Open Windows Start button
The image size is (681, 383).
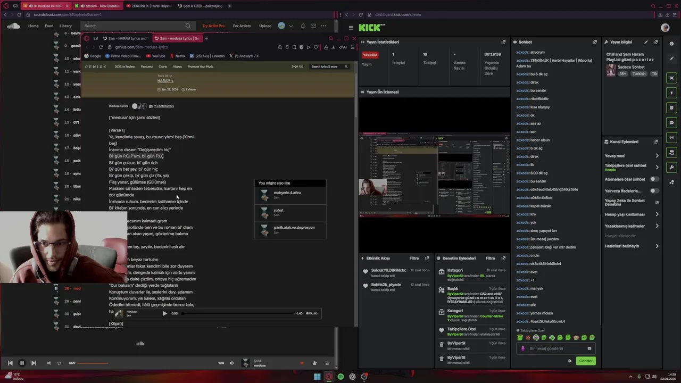[x=317, y=377]
